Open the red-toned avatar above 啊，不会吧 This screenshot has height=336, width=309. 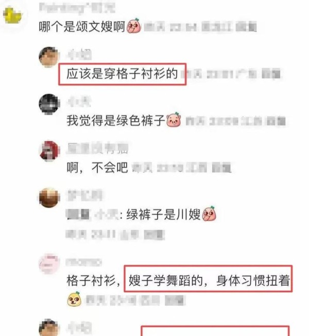pyautogui.click(x=49, y=151)
